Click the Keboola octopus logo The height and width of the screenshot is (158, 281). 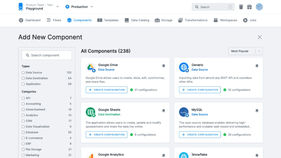pos(21,7)
